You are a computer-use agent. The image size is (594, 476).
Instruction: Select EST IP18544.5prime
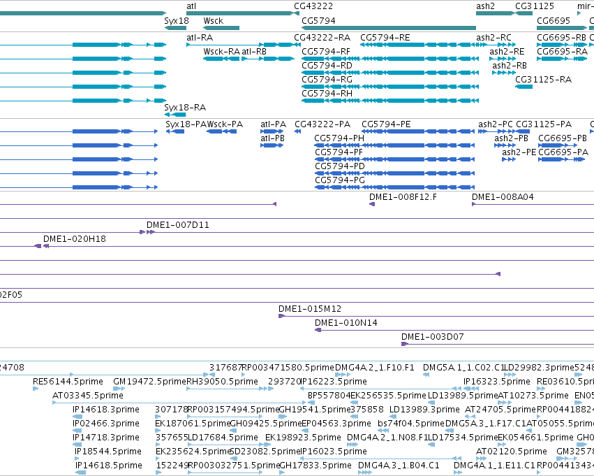coord(108,452)
